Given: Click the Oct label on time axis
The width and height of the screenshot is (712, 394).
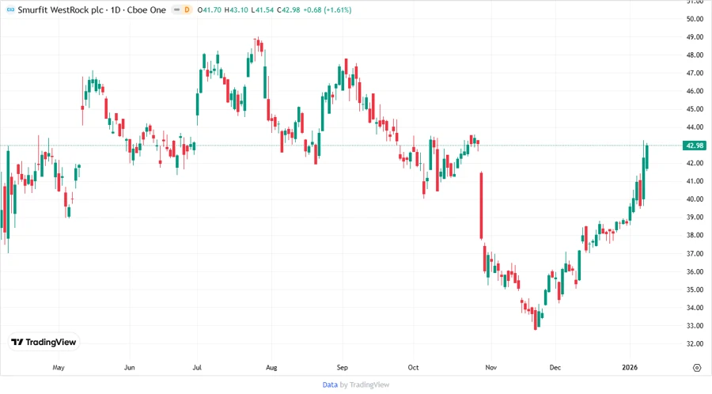Looking at the screenshot, I should [x=413, y=367].
